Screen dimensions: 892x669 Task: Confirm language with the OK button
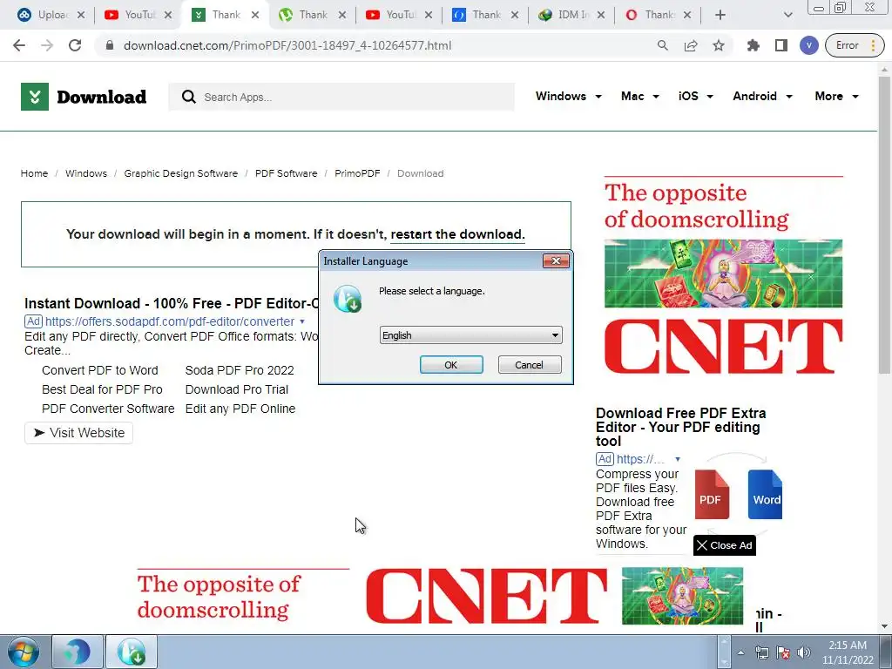[451, 365]
